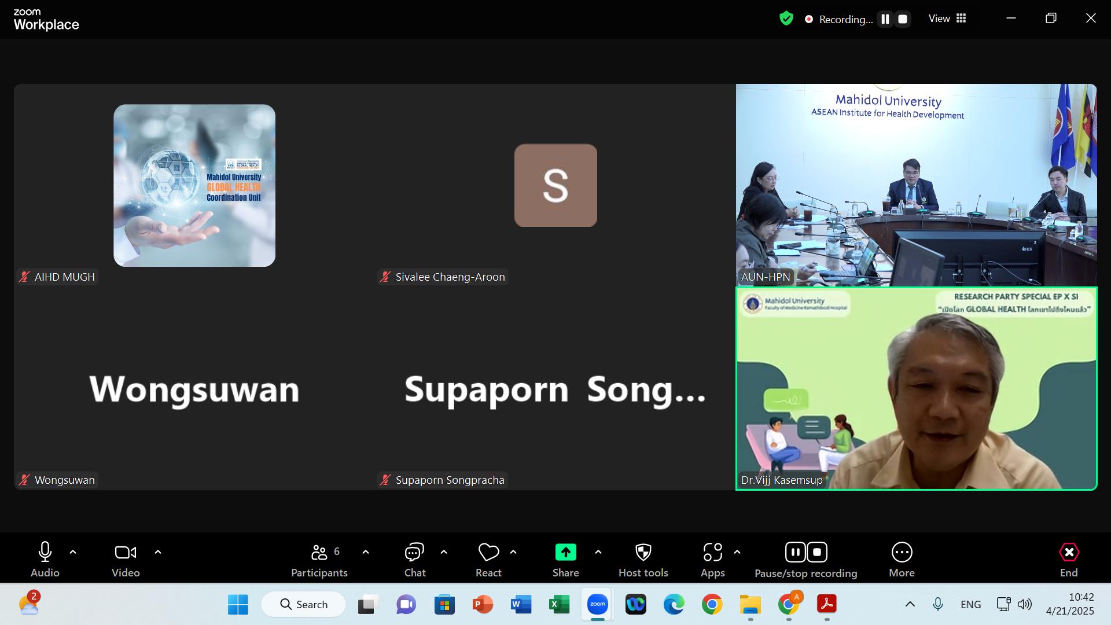Viewport: 1111px width, 625px height.
Task: Focus the taskbar Search box
Action: (304, 605)
